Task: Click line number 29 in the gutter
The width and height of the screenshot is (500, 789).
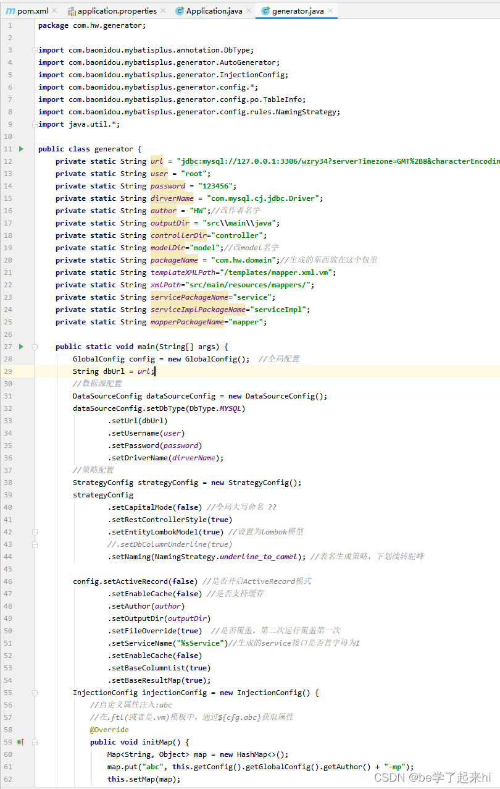Action: click(8, 371)
